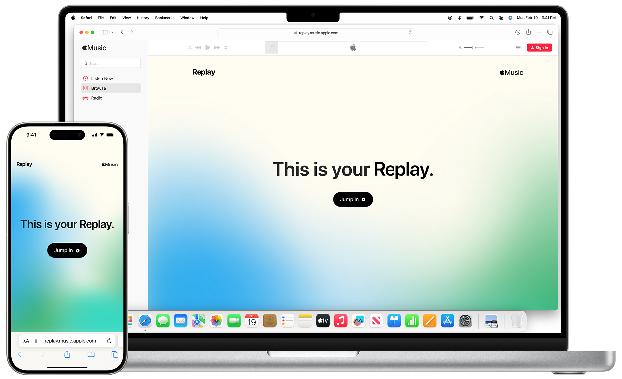622x379 pixels.
Task: Select Browse in Apple Music sidebar
Action: tap(99, 88)
